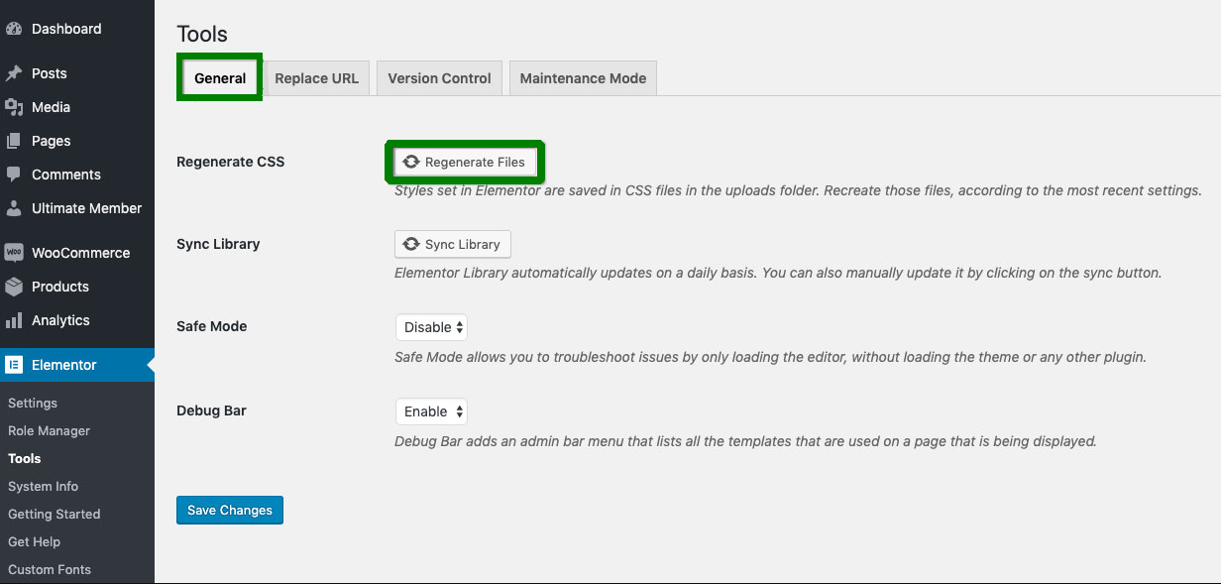This screenshot has width=1221, height=584.
Task: Open Custom Fonts submenu link
Action: [50, 570]
